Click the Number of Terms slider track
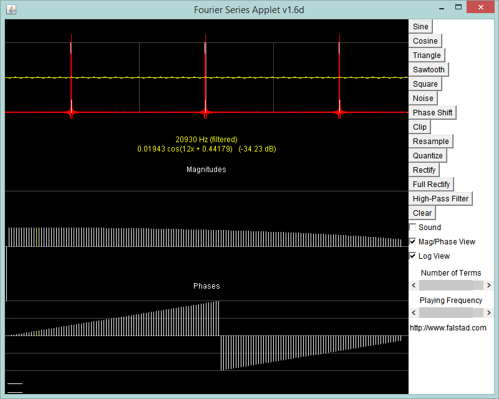Viewport: 499px width, 399px height. pos(451,286)
